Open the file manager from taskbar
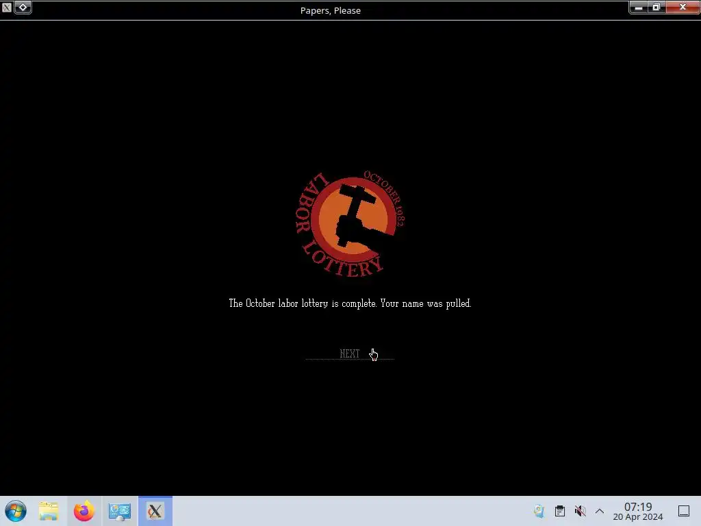The width and height of the screenshot is (701, 526). pyautogui.click(x=49, y=511)
